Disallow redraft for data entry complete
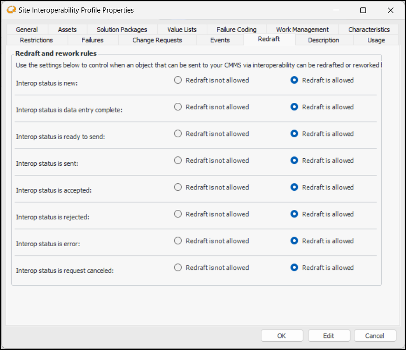 (x=178, y=107)
